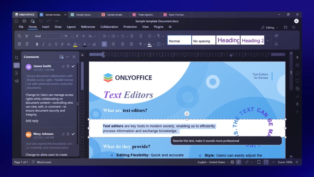This screenshot has width=314, height=177.
Task: Click the Increase indent icon
Action: click(x=141, y=36)
